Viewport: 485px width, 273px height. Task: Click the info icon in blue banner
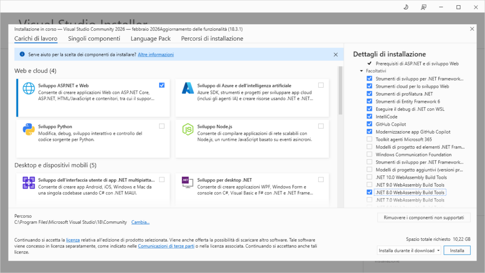(22, 54)
